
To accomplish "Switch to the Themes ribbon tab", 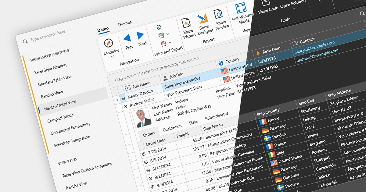I will click(124, 23).
